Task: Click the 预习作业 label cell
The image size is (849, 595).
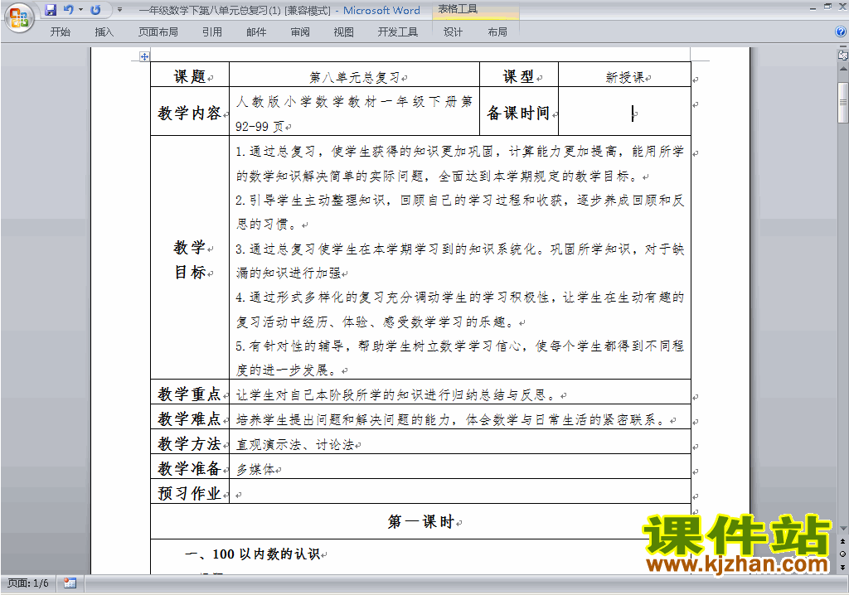Action: pos(190,492)
